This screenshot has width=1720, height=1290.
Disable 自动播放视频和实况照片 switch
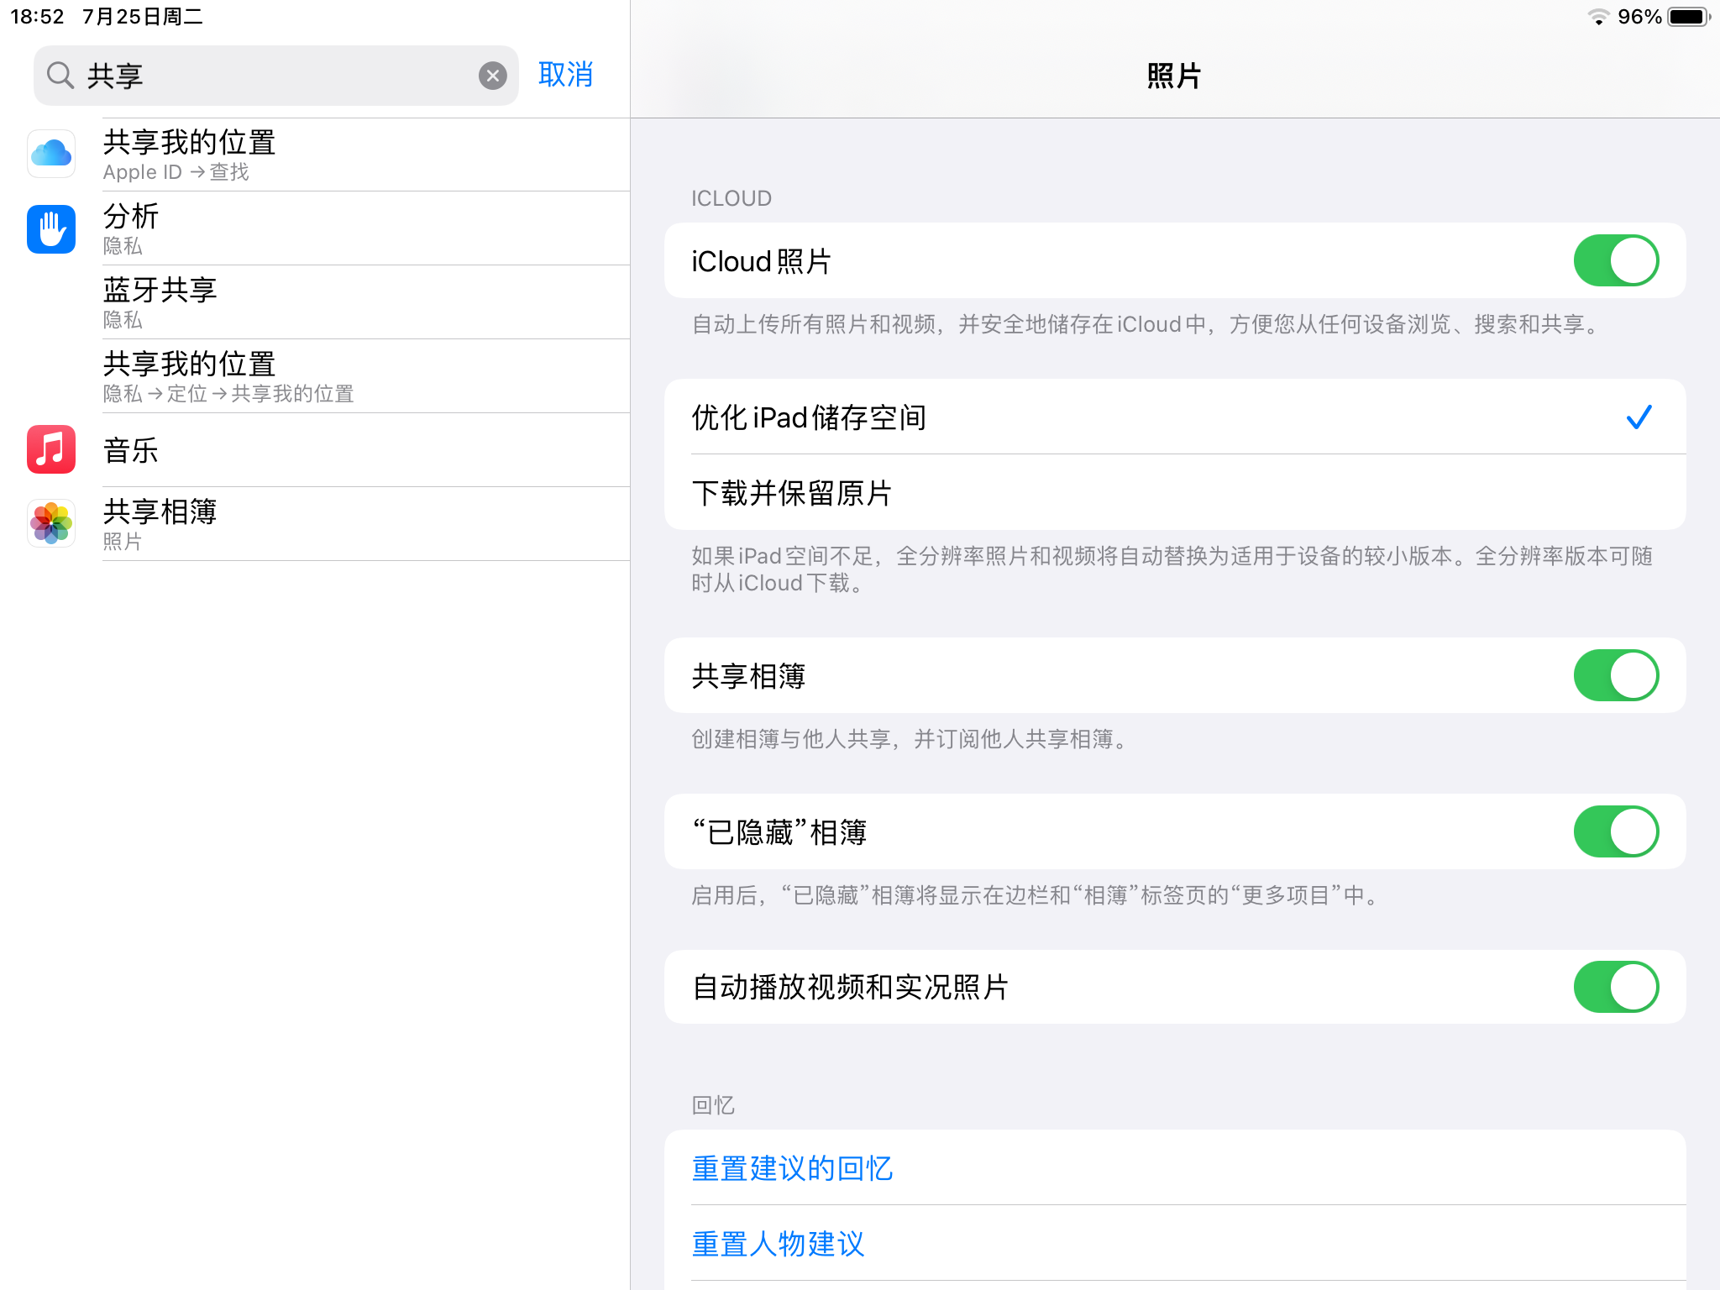tap(1616, 987)
